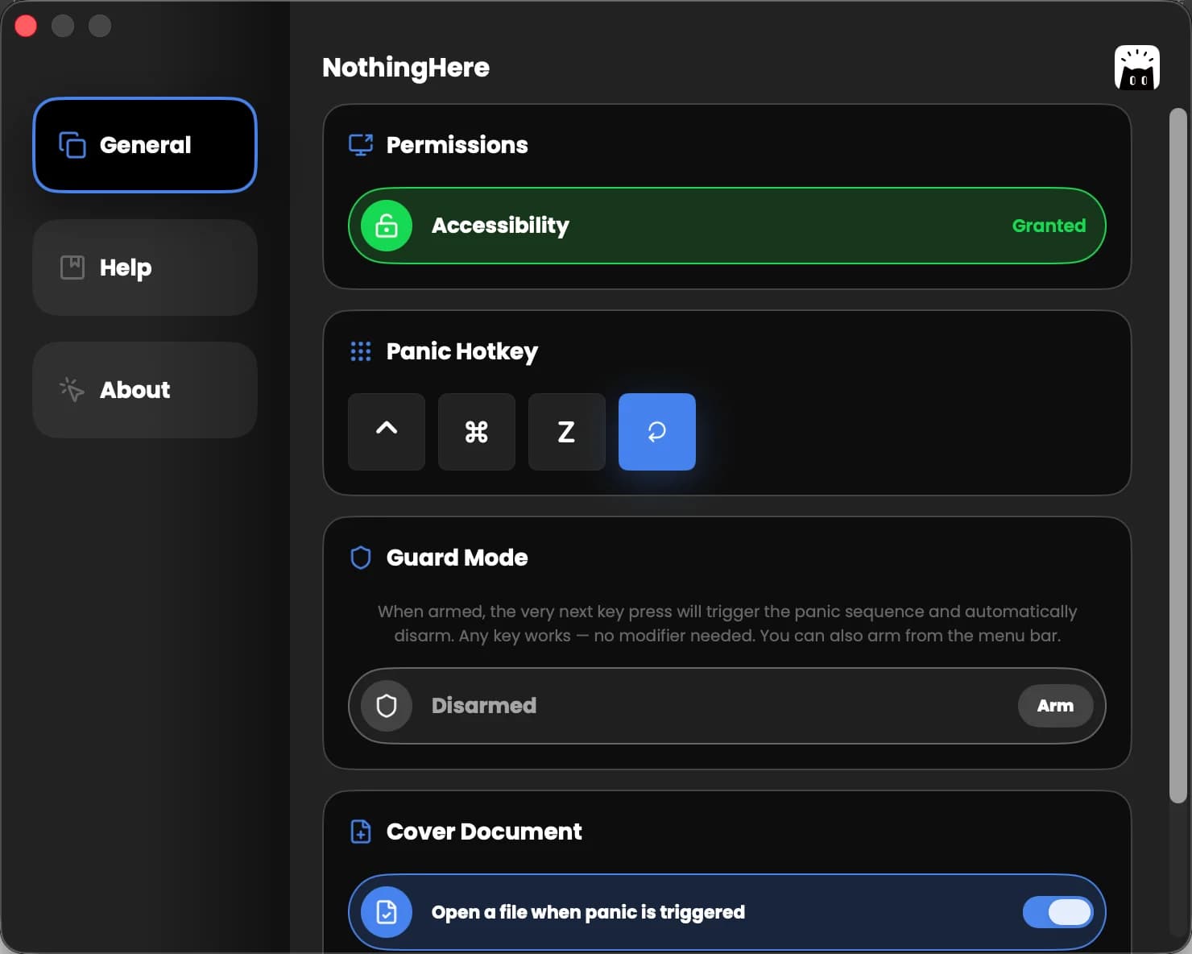Click the Cover Document page icon
The height and width of the screenshot is (954, 1192).
click(x=360, y=832)
